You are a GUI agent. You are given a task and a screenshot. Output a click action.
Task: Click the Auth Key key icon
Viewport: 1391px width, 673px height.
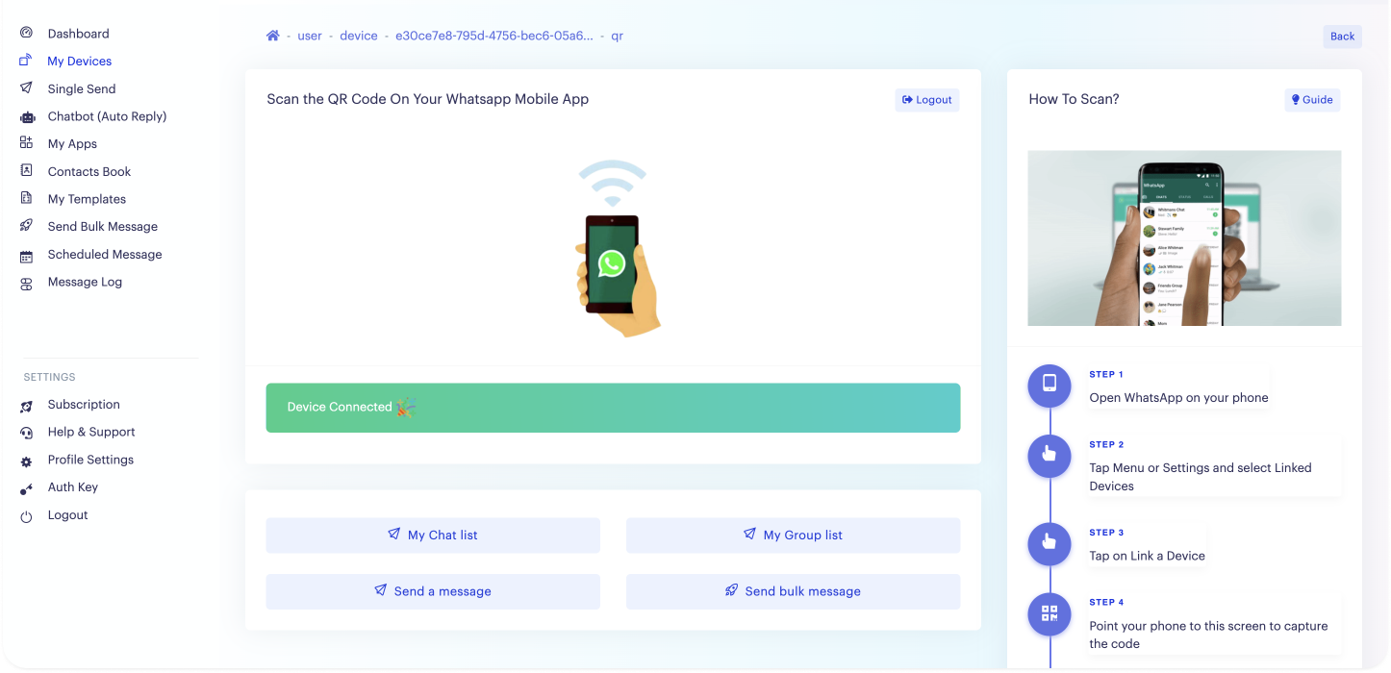(27, 489)
